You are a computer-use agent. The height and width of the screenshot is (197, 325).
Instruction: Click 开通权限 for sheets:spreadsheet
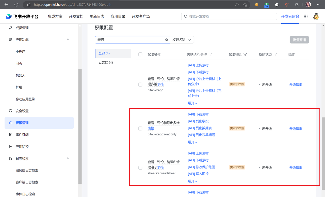(x=296, y=167)
